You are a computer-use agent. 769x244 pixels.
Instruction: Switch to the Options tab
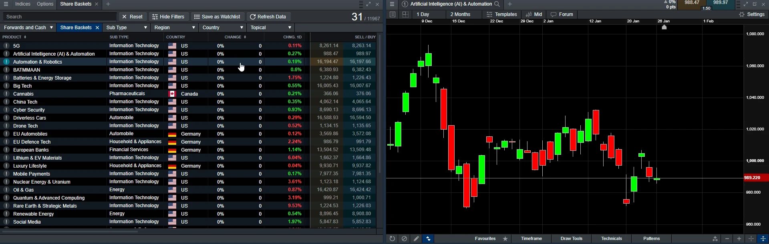click(x=45, y=4)
